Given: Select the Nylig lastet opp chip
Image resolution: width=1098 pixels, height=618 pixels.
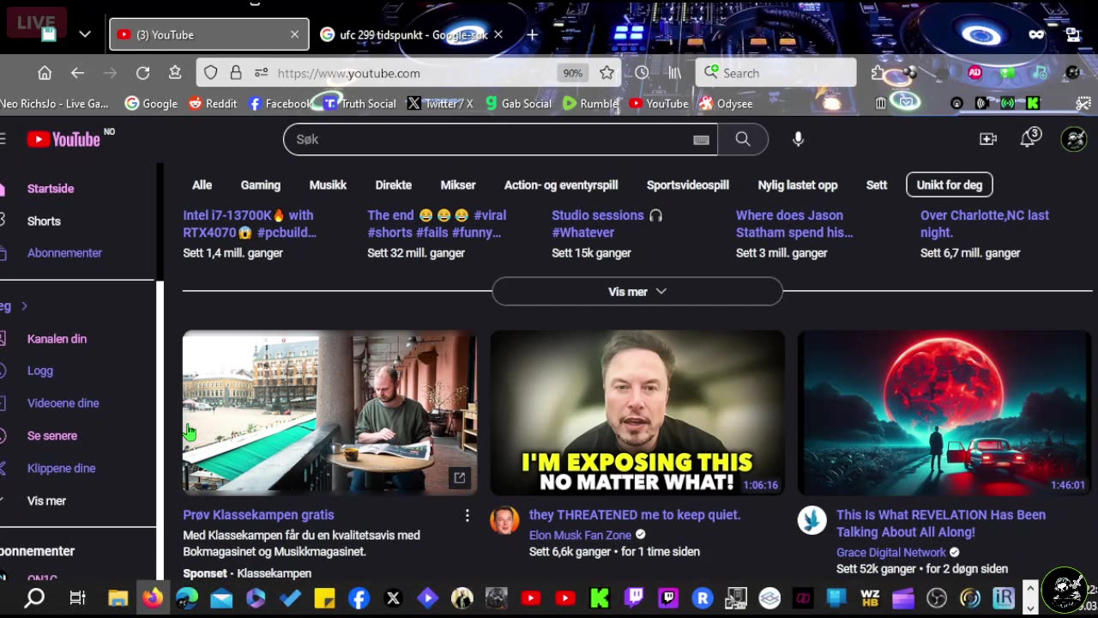Looking at the screenshot, I should coord(798,185).
